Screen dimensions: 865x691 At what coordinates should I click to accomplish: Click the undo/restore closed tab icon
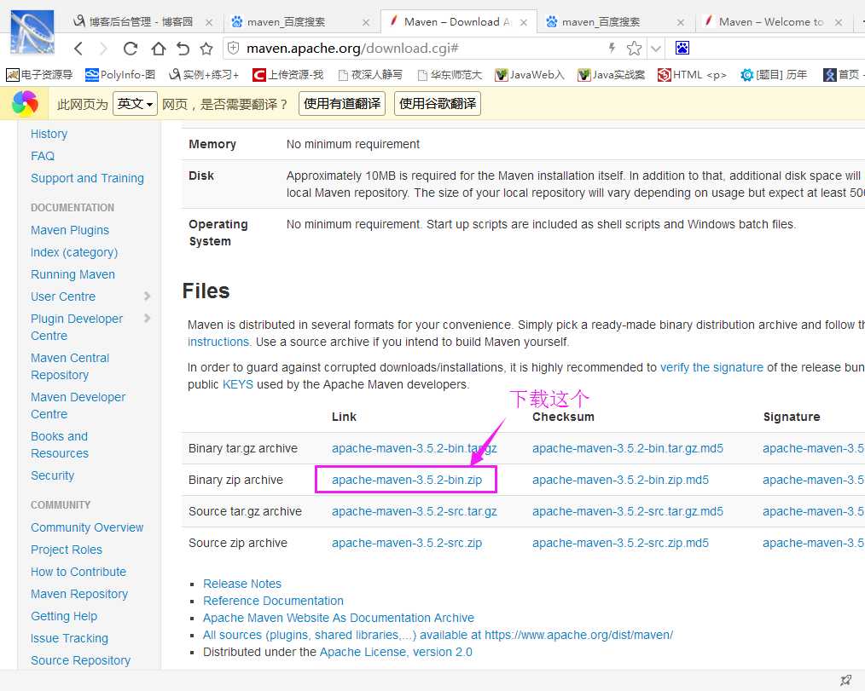pos(183,49)
